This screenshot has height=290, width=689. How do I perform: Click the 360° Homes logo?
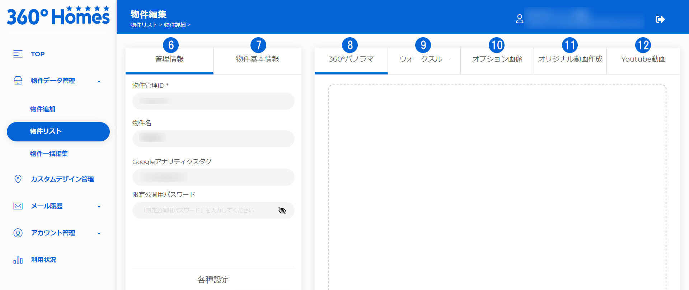58,16
